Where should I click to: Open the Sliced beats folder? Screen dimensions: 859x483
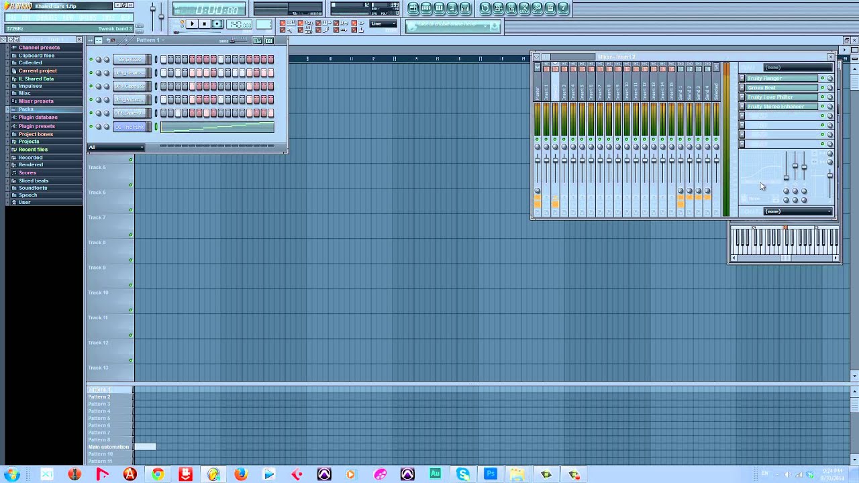[34, 180]
